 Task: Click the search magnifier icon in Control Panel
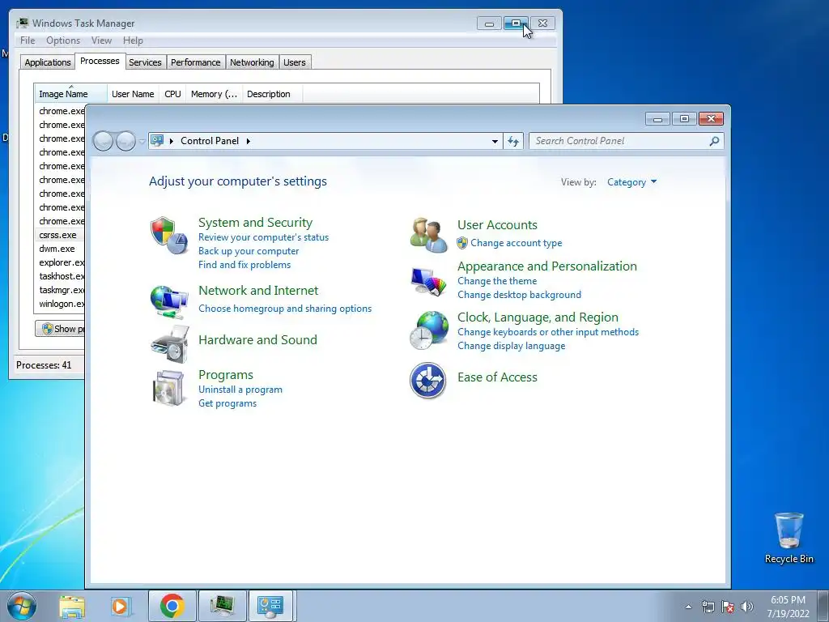pos(714,141)
